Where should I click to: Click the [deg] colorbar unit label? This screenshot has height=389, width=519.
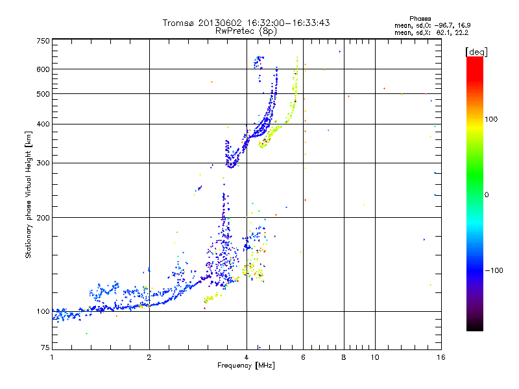pos(476,51)
